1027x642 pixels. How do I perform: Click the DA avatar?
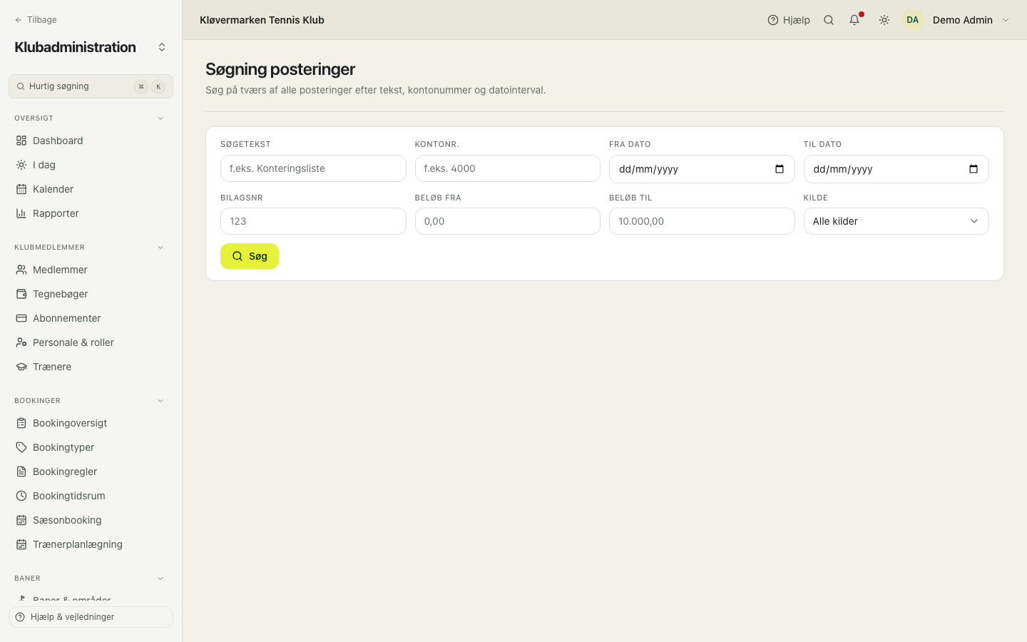[913, 20]
